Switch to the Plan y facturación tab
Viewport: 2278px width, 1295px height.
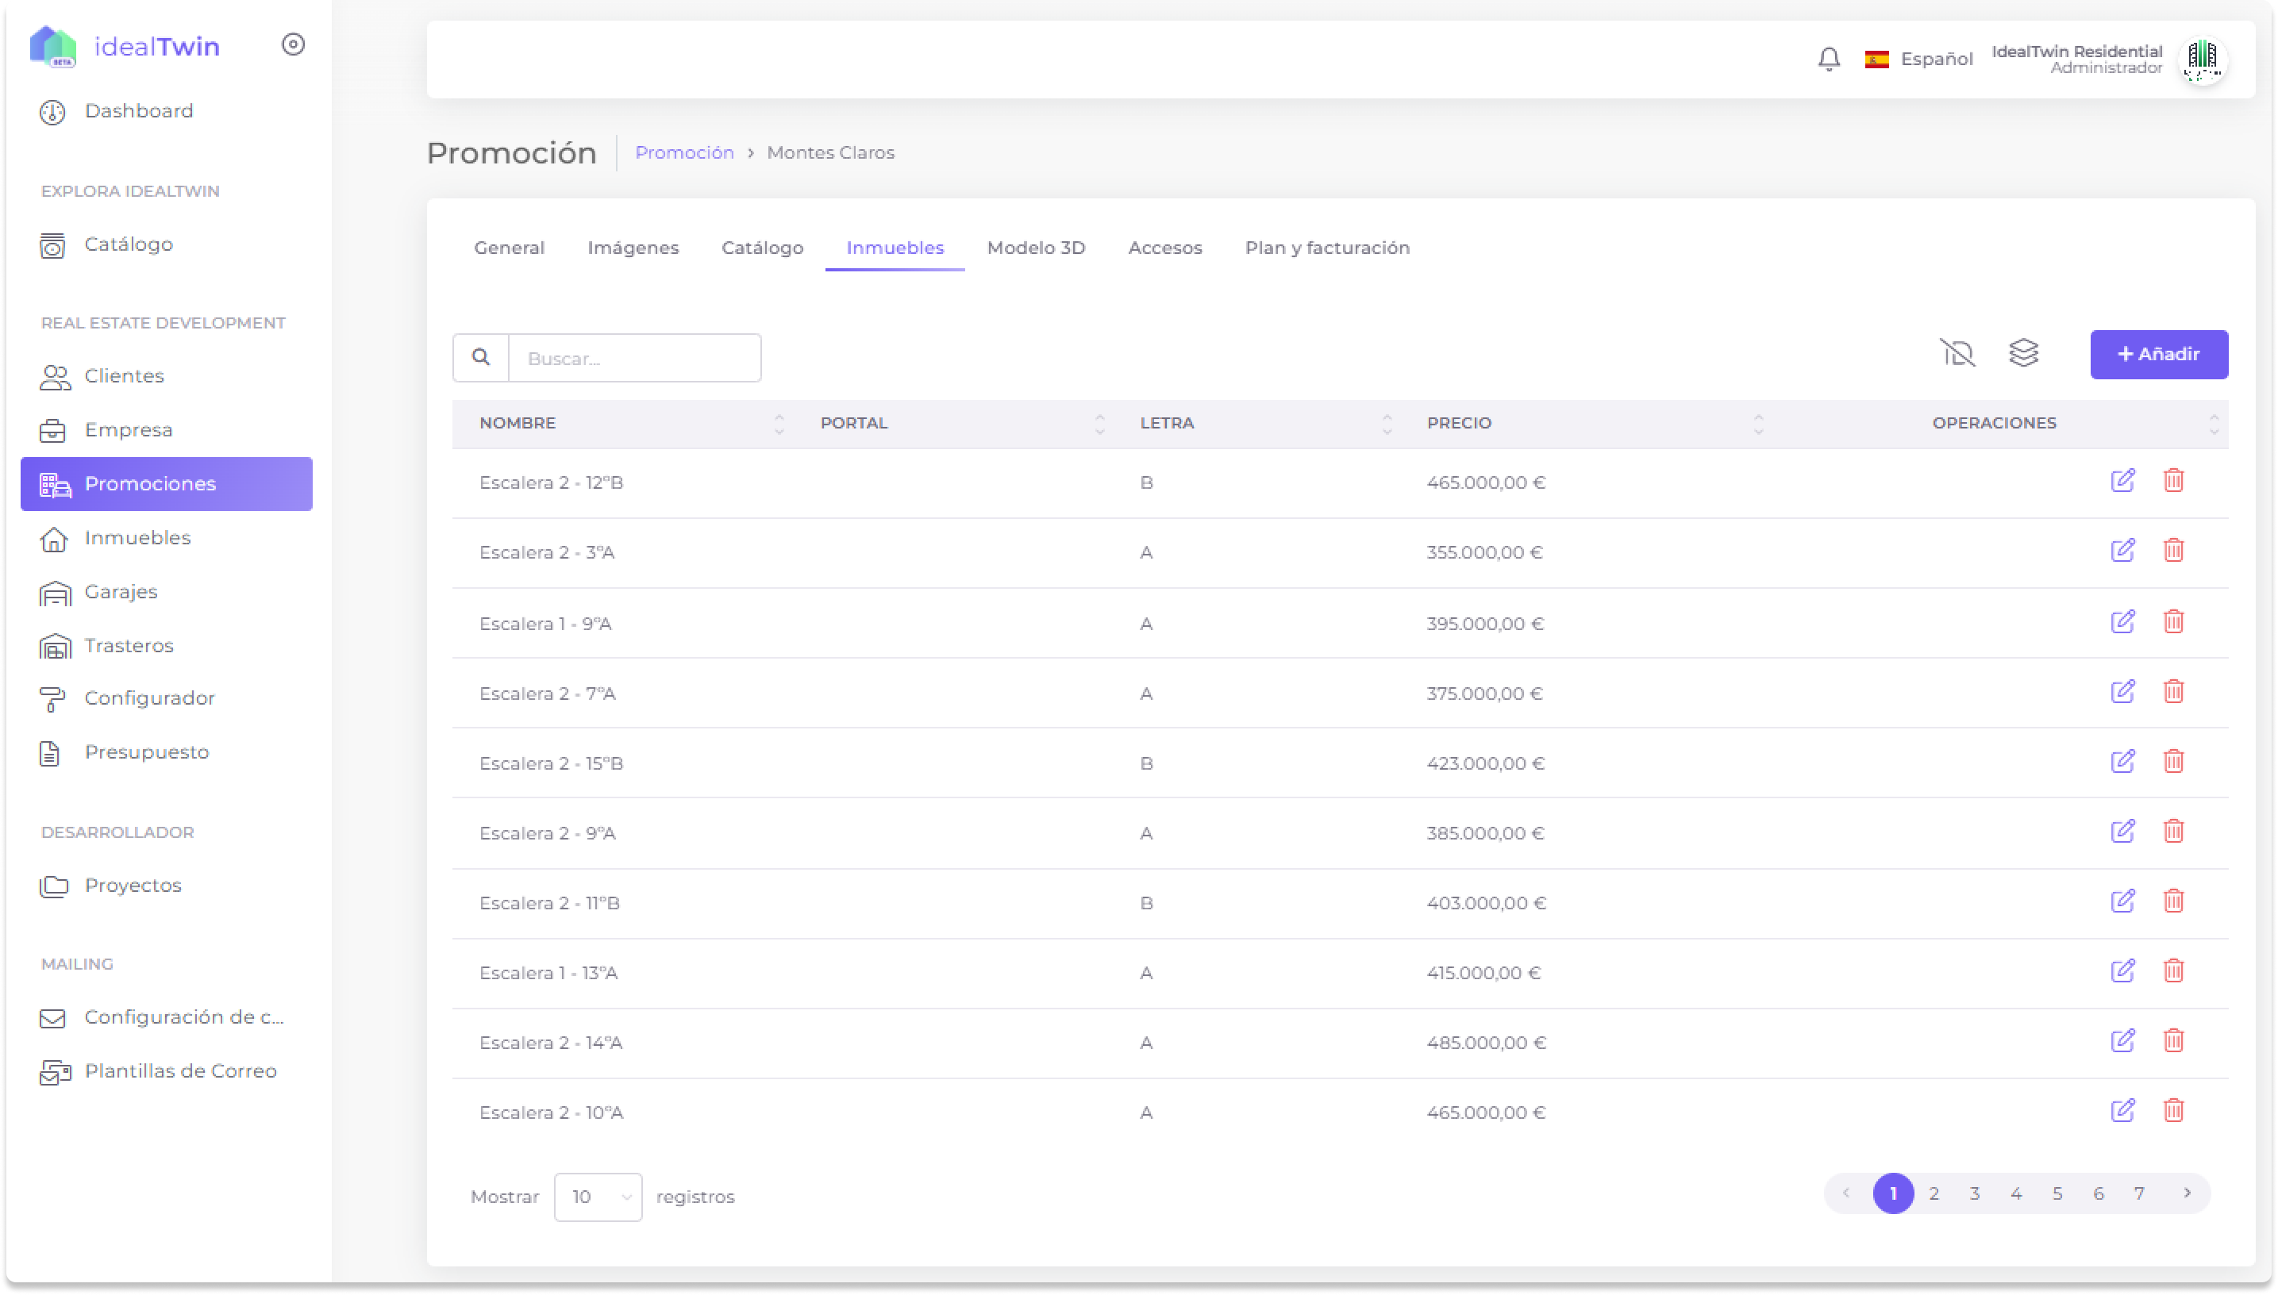point(1326,248)
